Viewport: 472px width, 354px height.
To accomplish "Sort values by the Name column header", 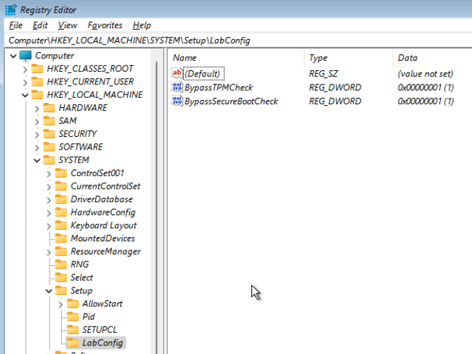I will click(x=185, y=57).
